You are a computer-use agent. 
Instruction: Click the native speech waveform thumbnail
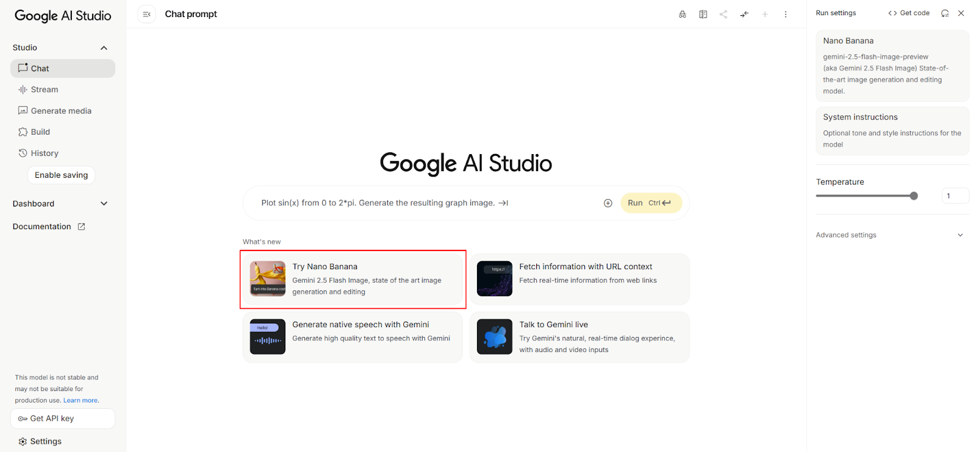point(268,337)
